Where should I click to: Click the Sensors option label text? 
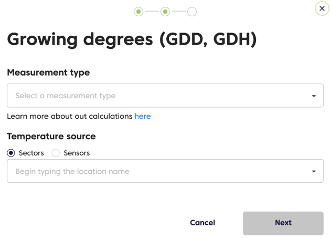coord(77,153)
